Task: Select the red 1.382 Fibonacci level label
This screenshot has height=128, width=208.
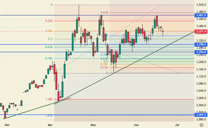Action: tap(49, 99)
